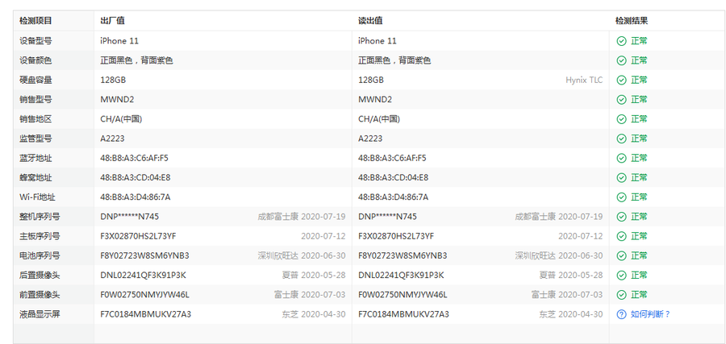
Task: Select the 电池序列号 row label
Action: (x=40, y=255)
